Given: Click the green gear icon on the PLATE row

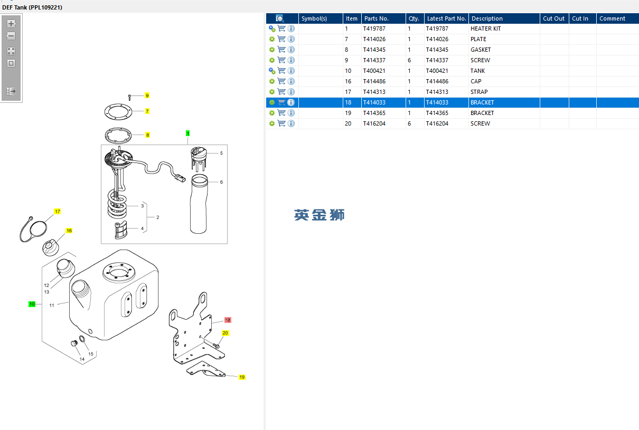Looking at the screenshot, I should coord(272,39).
